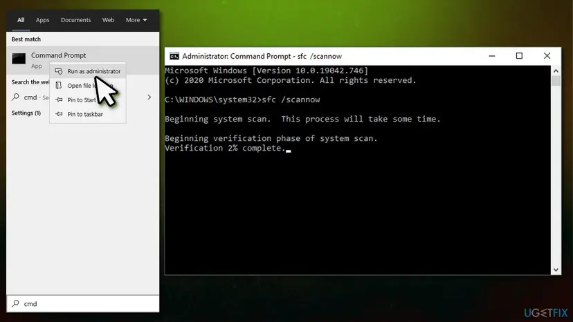Viewport: 573px width, 322px height.
Task: Focus the cmd search input box
Action: coord(83,304)
